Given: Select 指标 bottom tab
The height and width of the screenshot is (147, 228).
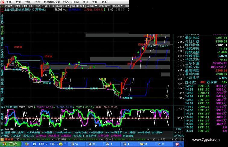Looking at the screenshot, I should pos(7,133).
